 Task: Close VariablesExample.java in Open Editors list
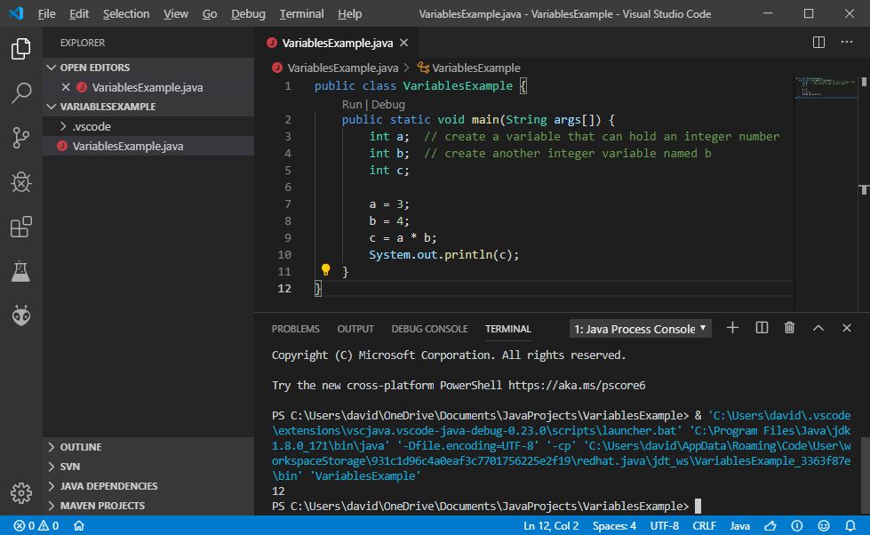click(66, 87)
